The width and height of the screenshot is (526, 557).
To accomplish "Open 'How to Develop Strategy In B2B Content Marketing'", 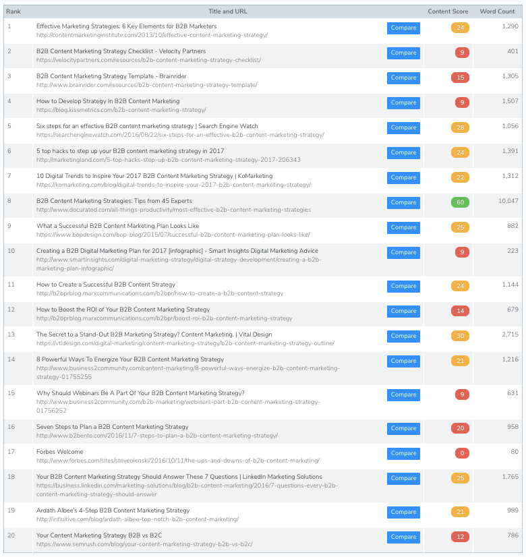I will pyautogui.click(x=108, y=101).
